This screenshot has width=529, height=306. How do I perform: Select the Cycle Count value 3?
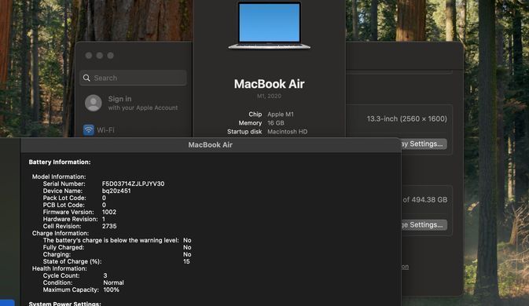pos(105,275)
